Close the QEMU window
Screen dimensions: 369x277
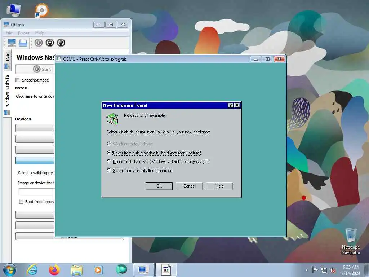click(x=279, y=59)
